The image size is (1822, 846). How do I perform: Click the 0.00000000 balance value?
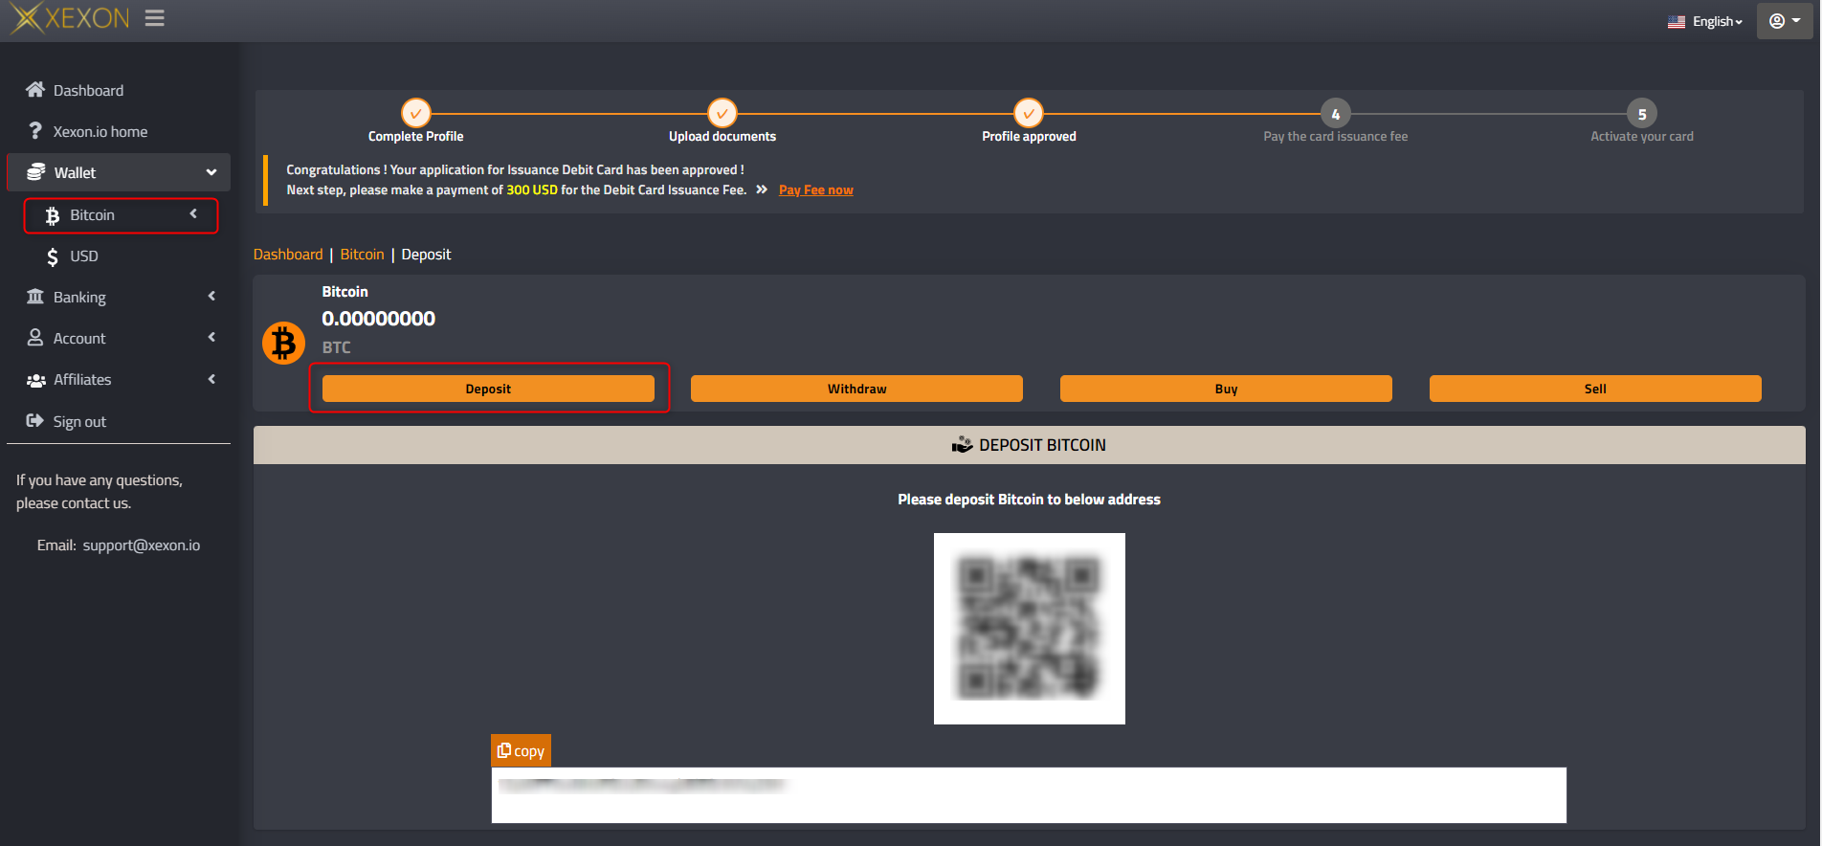pyautogui.click(x=378, y=319)
